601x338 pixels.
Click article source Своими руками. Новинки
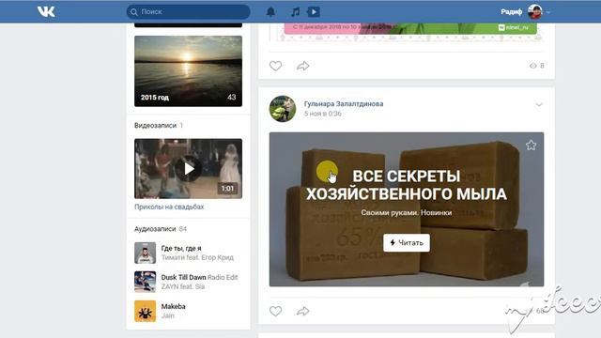(407, 213)
